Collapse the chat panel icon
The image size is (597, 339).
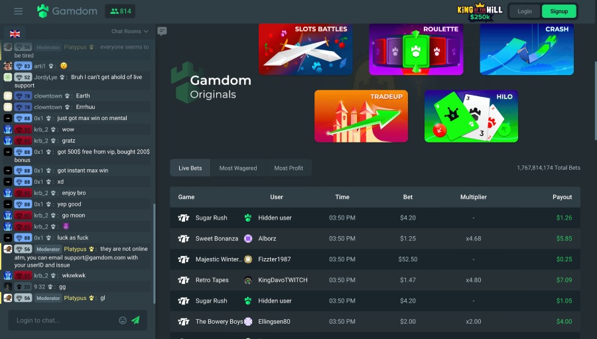pyautogui.click(x=162, y=31)
